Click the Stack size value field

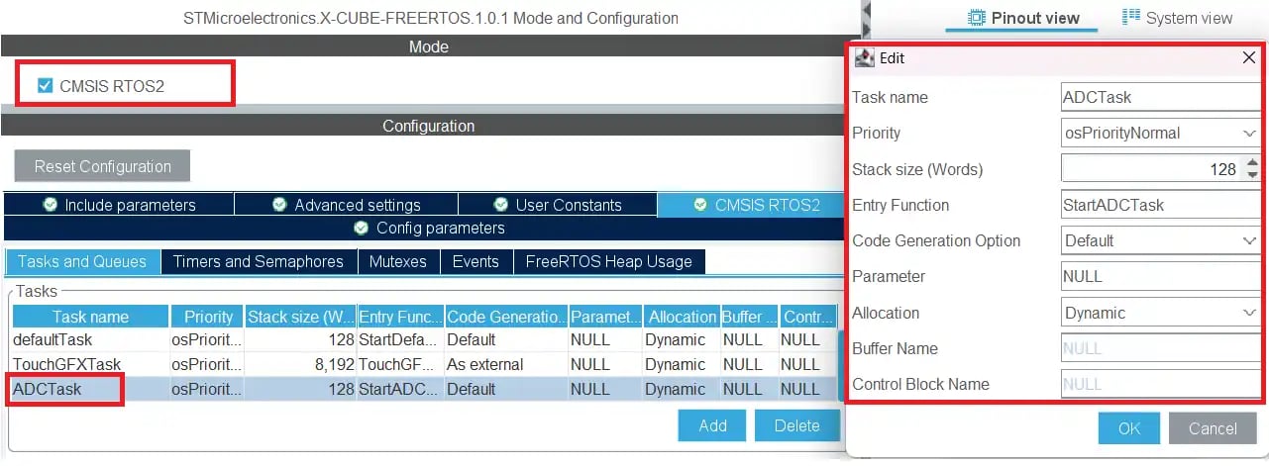pos(1151,169)
